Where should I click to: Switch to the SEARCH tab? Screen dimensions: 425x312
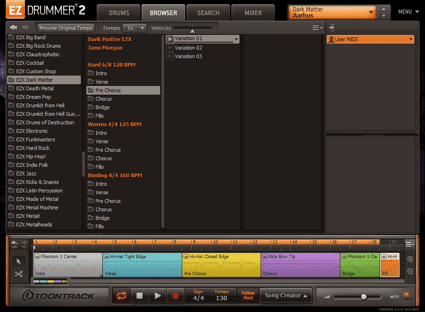pyautogui.click(x=208, y=13)
